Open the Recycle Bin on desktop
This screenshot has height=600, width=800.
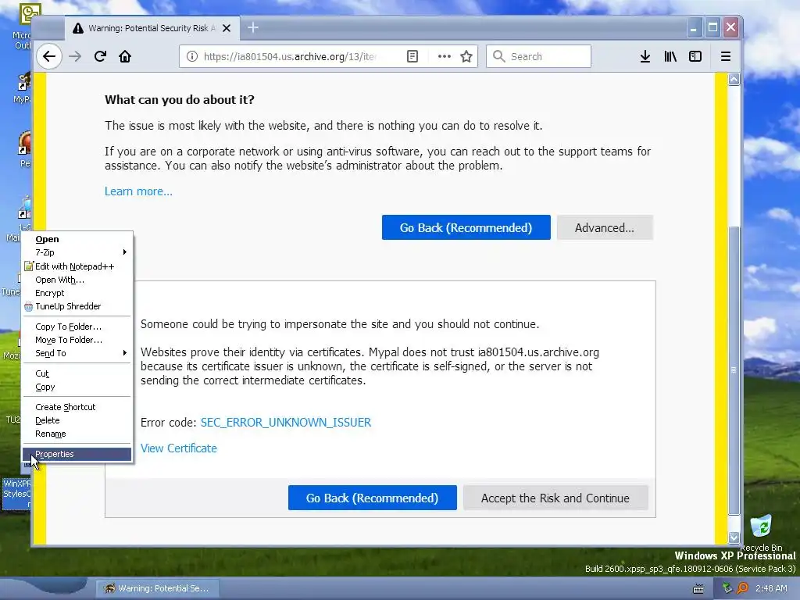[x=761, y=533]
